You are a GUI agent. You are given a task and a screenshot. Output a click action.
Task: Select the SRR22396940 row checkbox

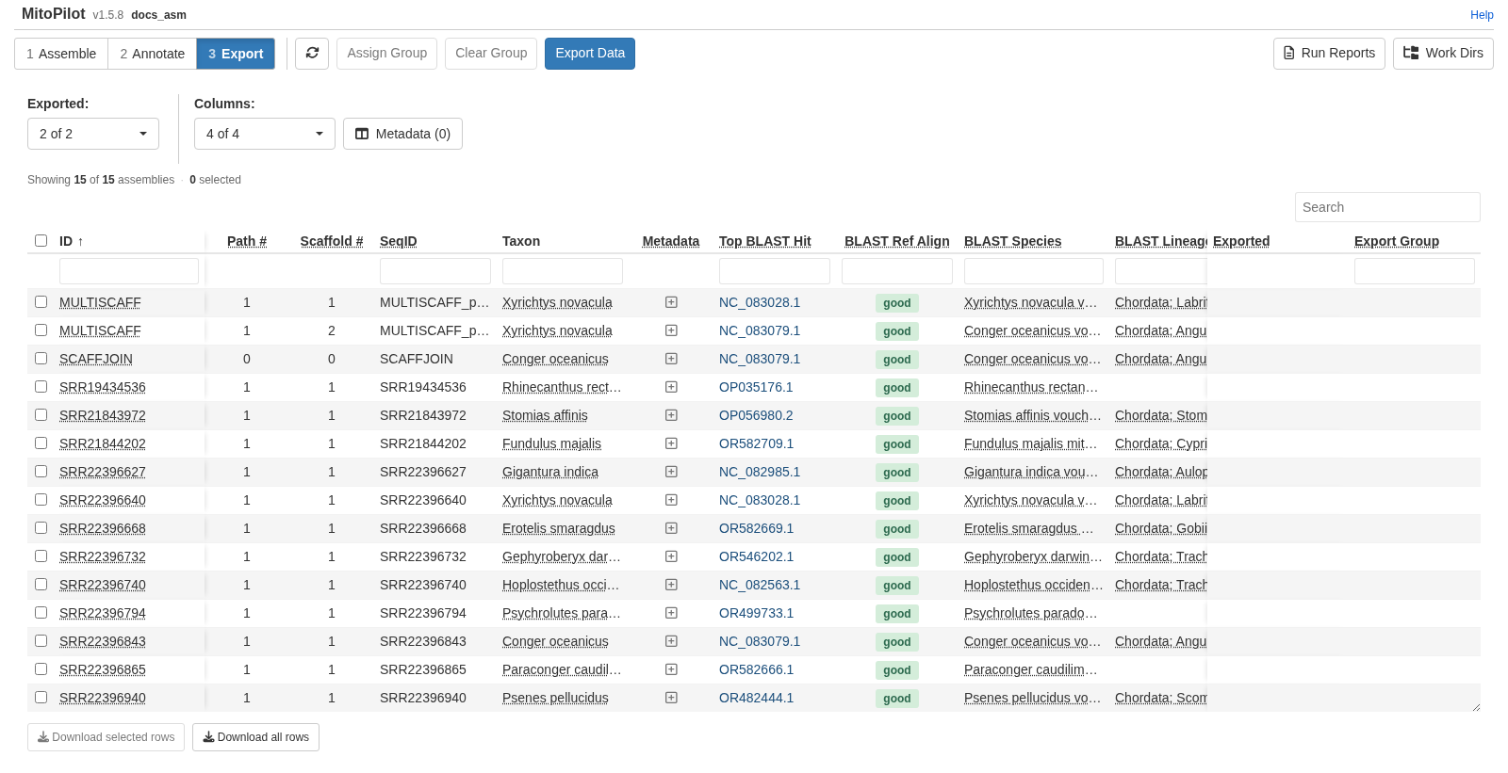click(41, 698)
